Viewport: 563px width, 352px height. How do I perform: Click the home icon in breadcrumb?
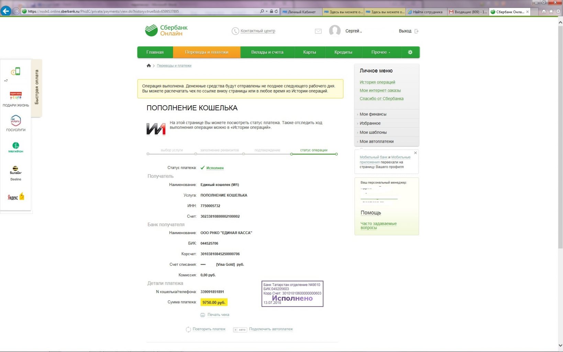click(x=149, y=66)
